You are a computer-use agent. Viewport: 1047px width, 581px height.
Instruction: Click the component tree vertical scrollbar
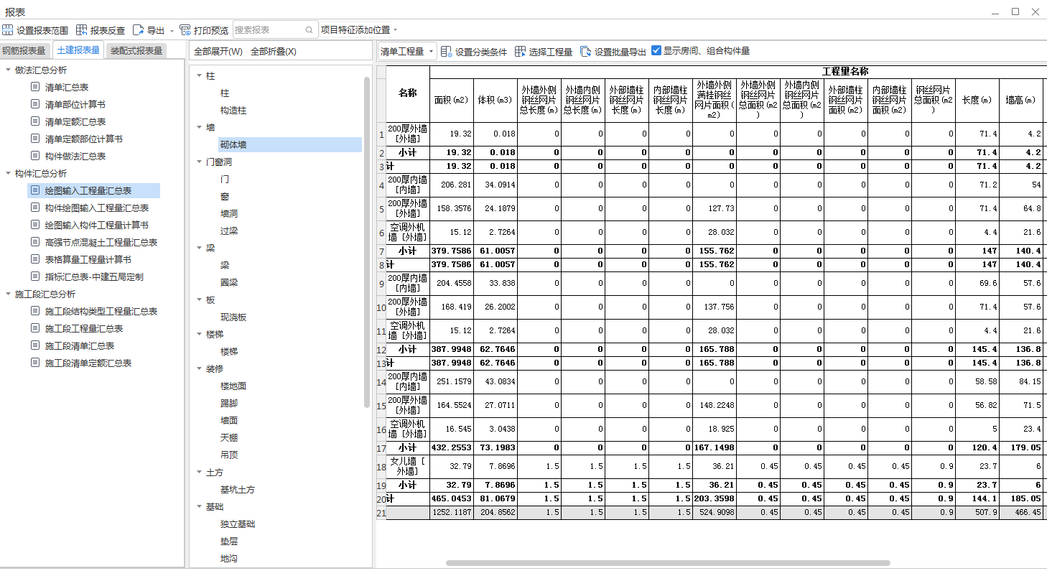(368, 241)
